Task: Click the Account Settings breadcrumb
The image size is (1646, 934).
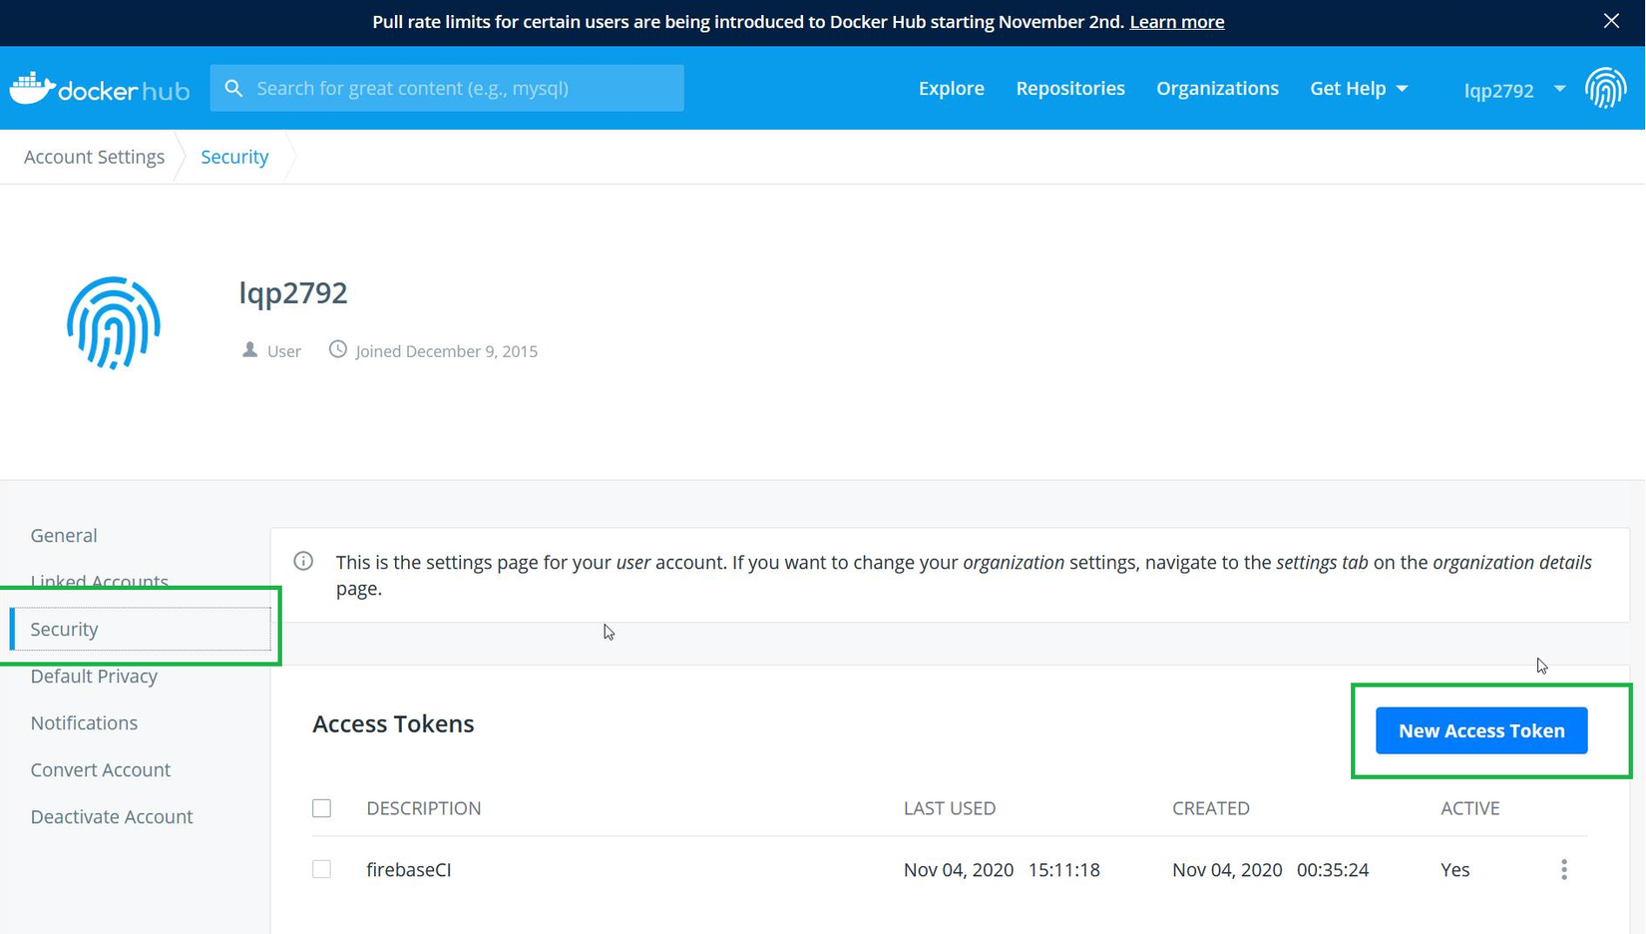Action: click(94, 157)
